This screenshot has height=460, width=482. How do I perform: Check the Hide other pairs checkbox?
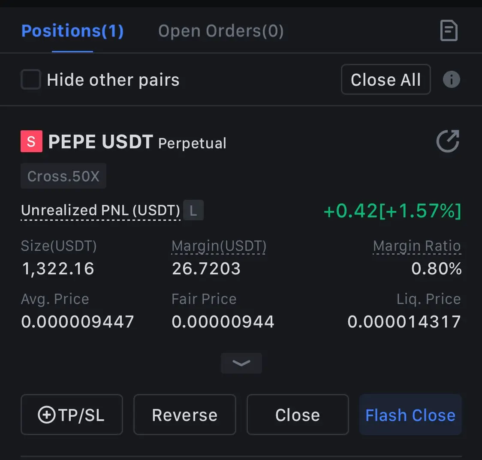[31, 79]
